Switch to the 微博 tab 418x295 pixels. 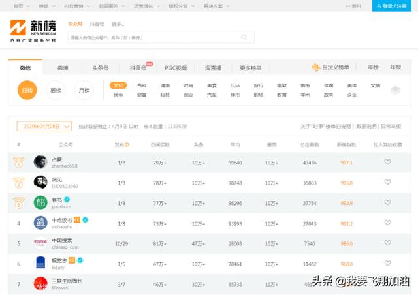click(63, 68)
